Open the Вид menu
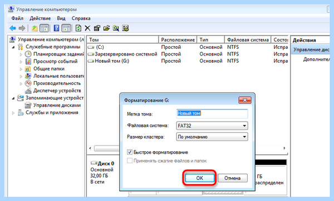Viewport: 334px width, 201px height. coord(61,18)
